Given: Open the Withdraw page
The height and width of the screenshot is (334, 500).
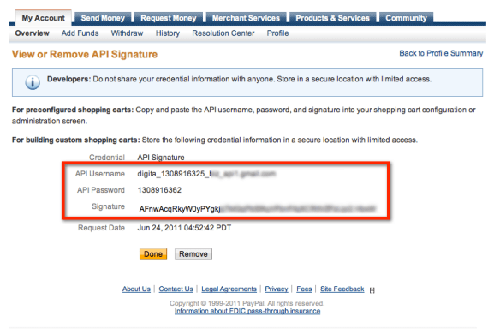Looking at the screenshot, I should (x=127, y=33).
